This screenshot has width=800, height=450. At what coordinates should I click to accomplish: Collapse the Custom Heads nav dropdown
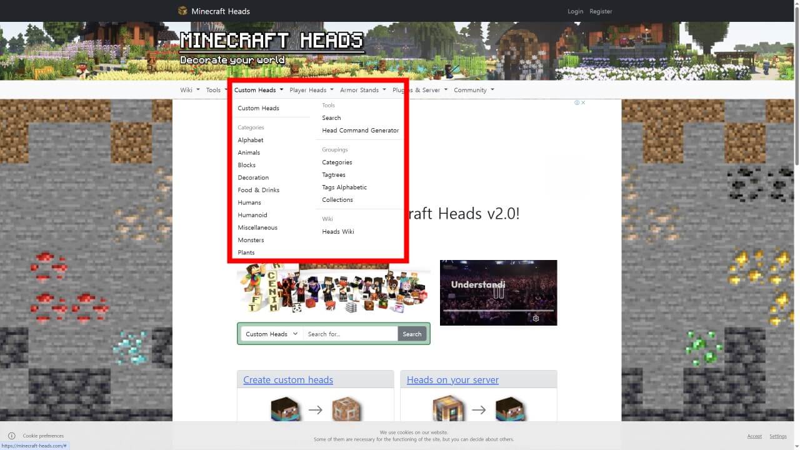259,90
